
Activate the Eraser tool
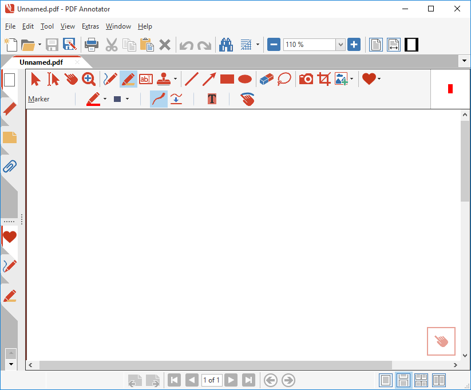click(265, 79)
